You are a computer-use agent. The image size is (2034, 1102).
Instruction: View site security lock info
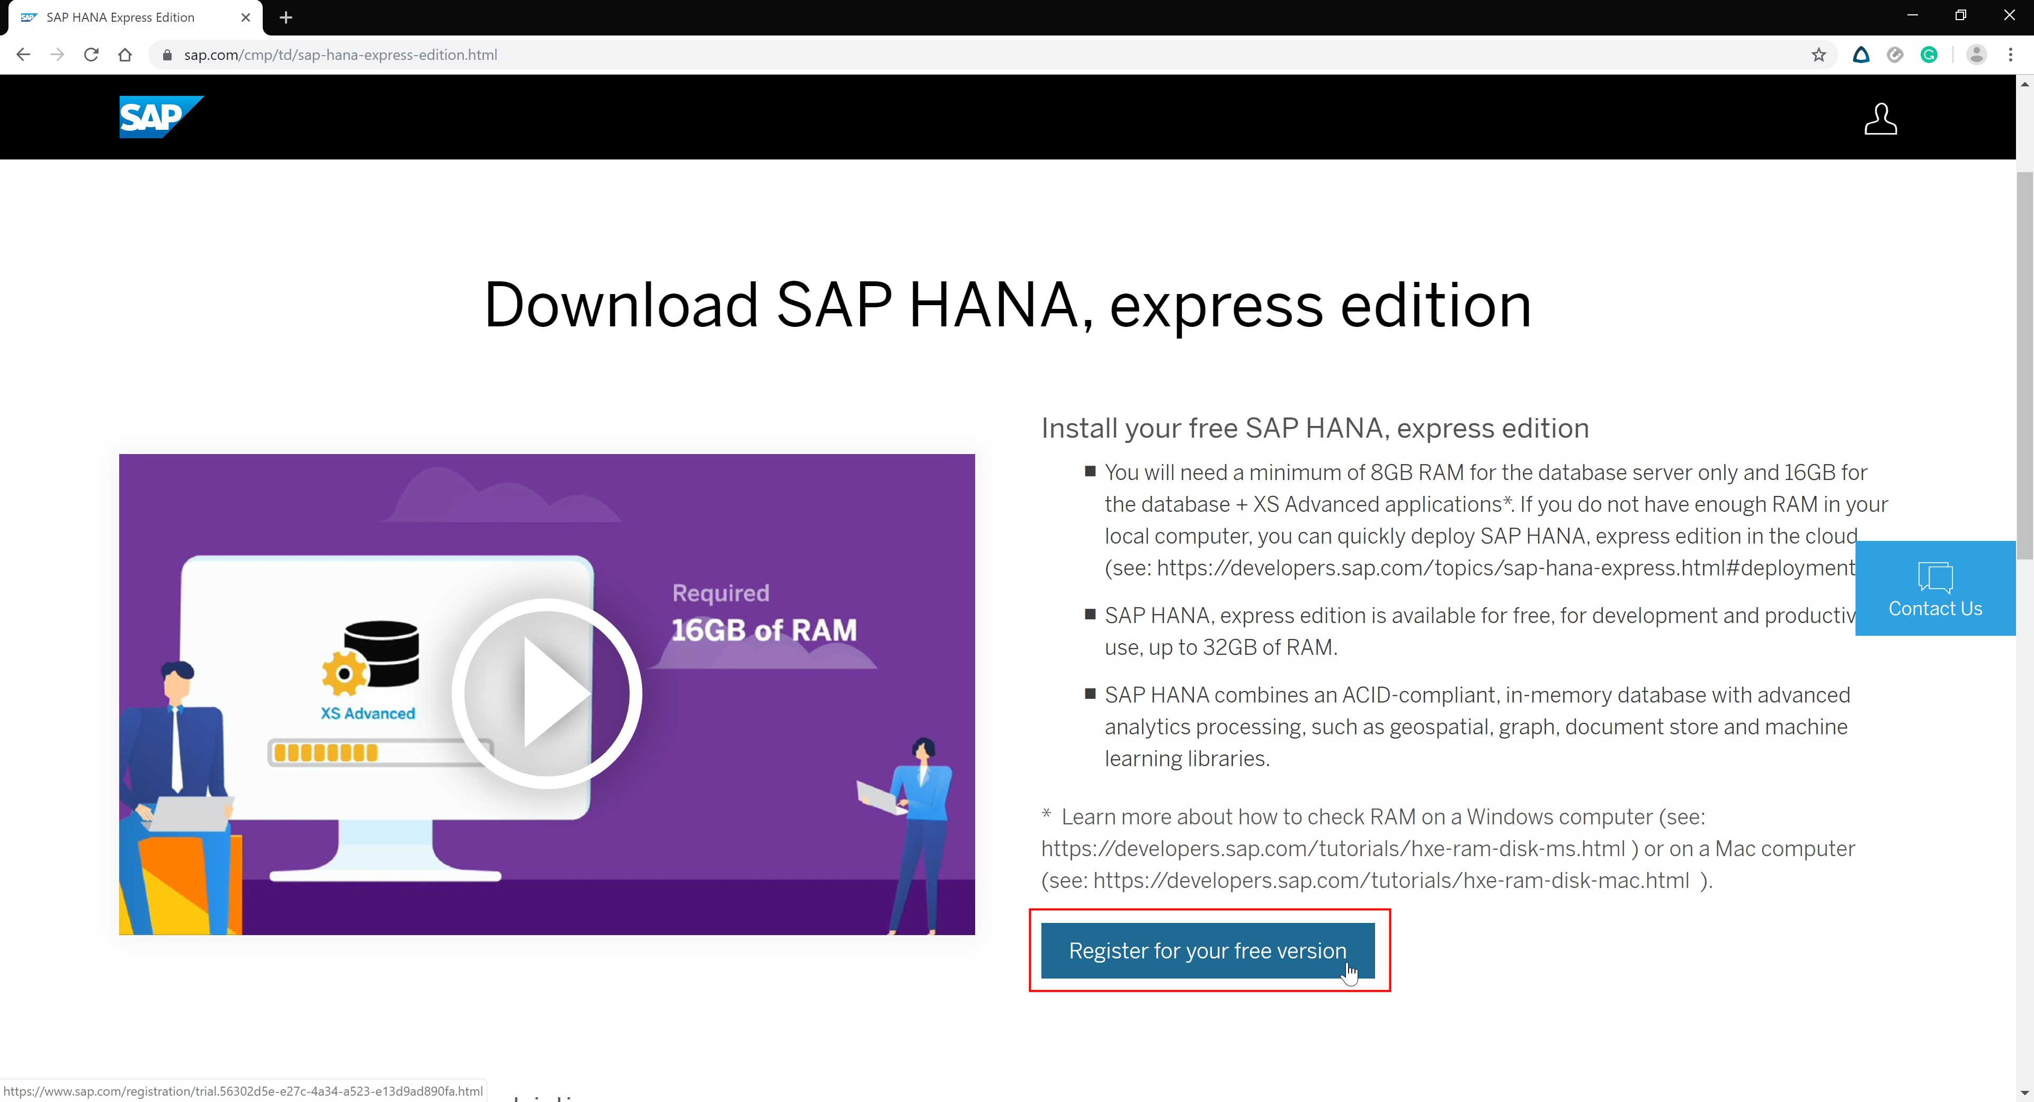pos(167,55)
